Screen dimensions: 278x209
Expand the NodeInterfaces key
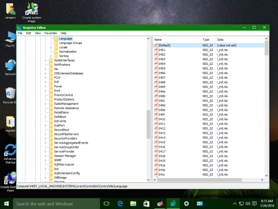[x=45, y=60]
